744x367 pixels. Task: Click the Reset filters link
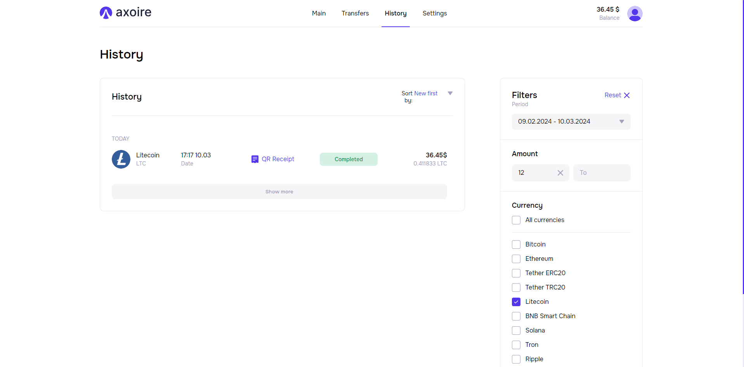[613, 95]
